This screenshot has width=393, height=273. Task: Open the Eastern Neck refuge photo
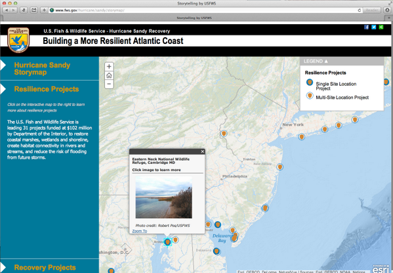coord(163,197)
